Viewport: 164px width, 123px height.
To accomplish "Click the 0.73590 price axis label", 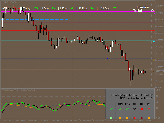I will point(160,40).
